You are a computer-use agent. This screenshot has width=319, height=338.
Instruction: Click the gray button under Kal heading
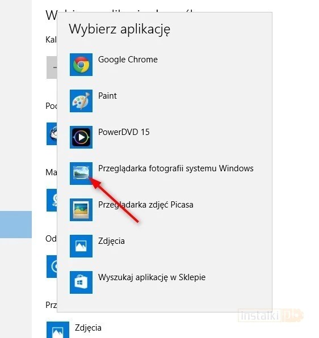(x=52, y=67)
